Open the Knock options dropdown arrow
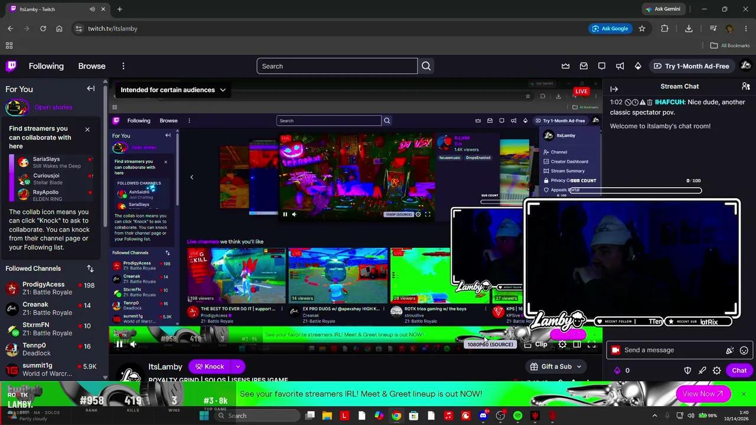The height and width of the screenshot is (425, 756). (237, 367)
